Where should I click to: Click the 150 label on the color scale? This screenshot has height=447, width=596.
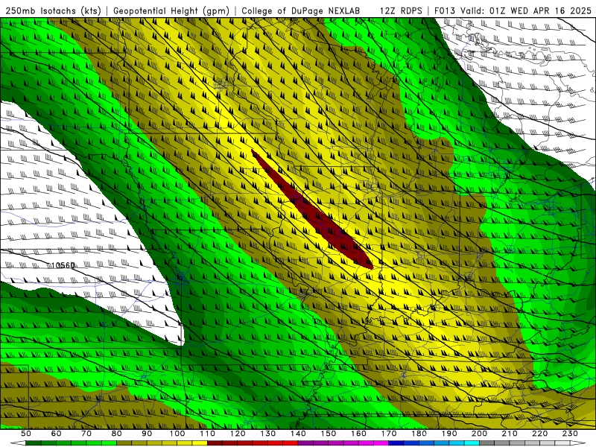click(x=329, y=434)
